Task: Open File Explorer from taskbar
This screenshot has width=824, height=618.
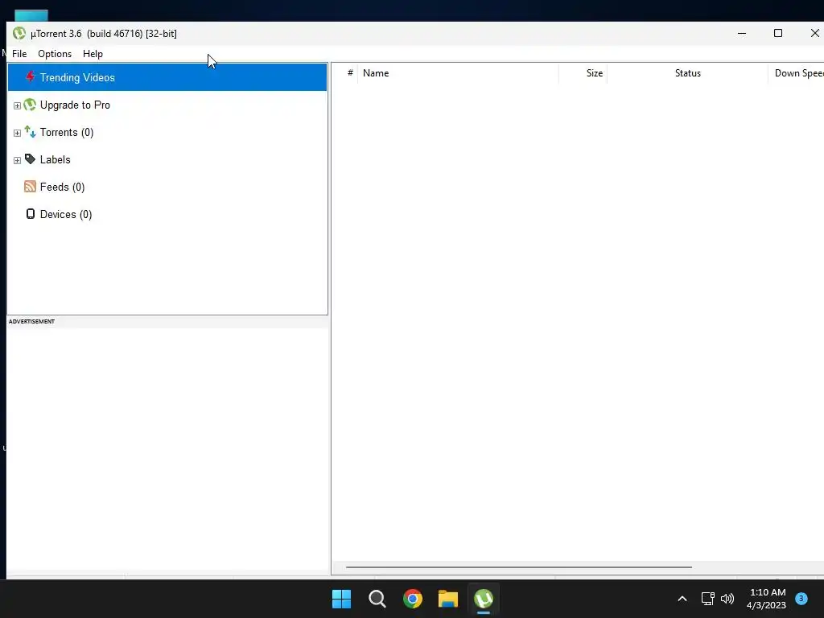Action: click(x=448, y=599)
